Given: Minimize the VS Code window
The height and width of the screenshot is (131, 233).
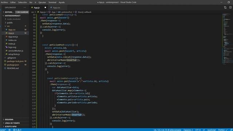Looking at the screenshot, I should (221, 2).
